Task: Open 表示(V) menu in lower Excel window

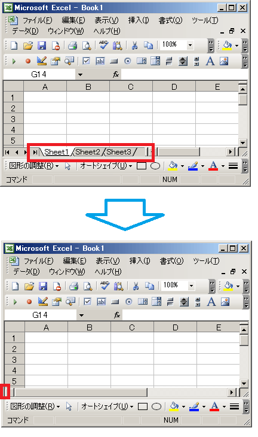Action: [x=107, y=261]
